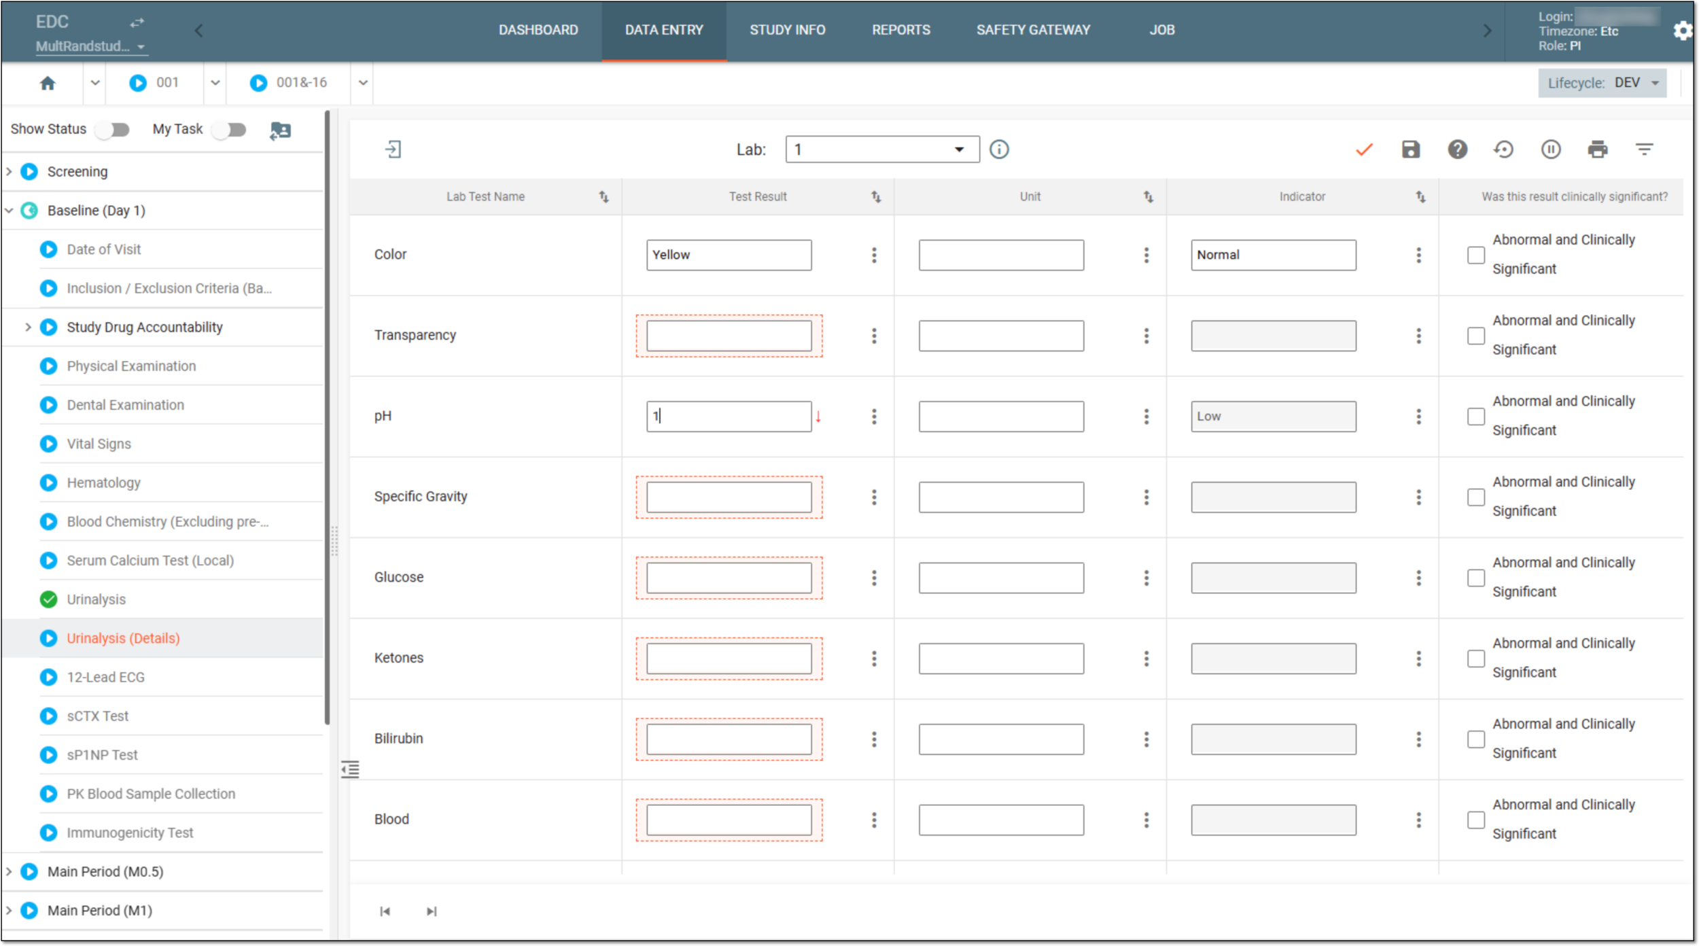Click the switch study arrows icon
The height and width of the screenshot is (946, 1699).
click(x=137, y=22)
